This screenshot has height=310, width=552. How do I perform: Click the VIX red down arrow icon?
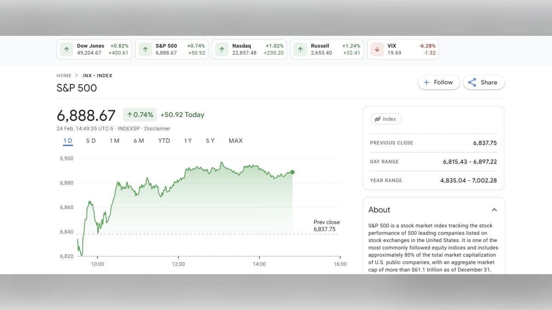point(377,49)
